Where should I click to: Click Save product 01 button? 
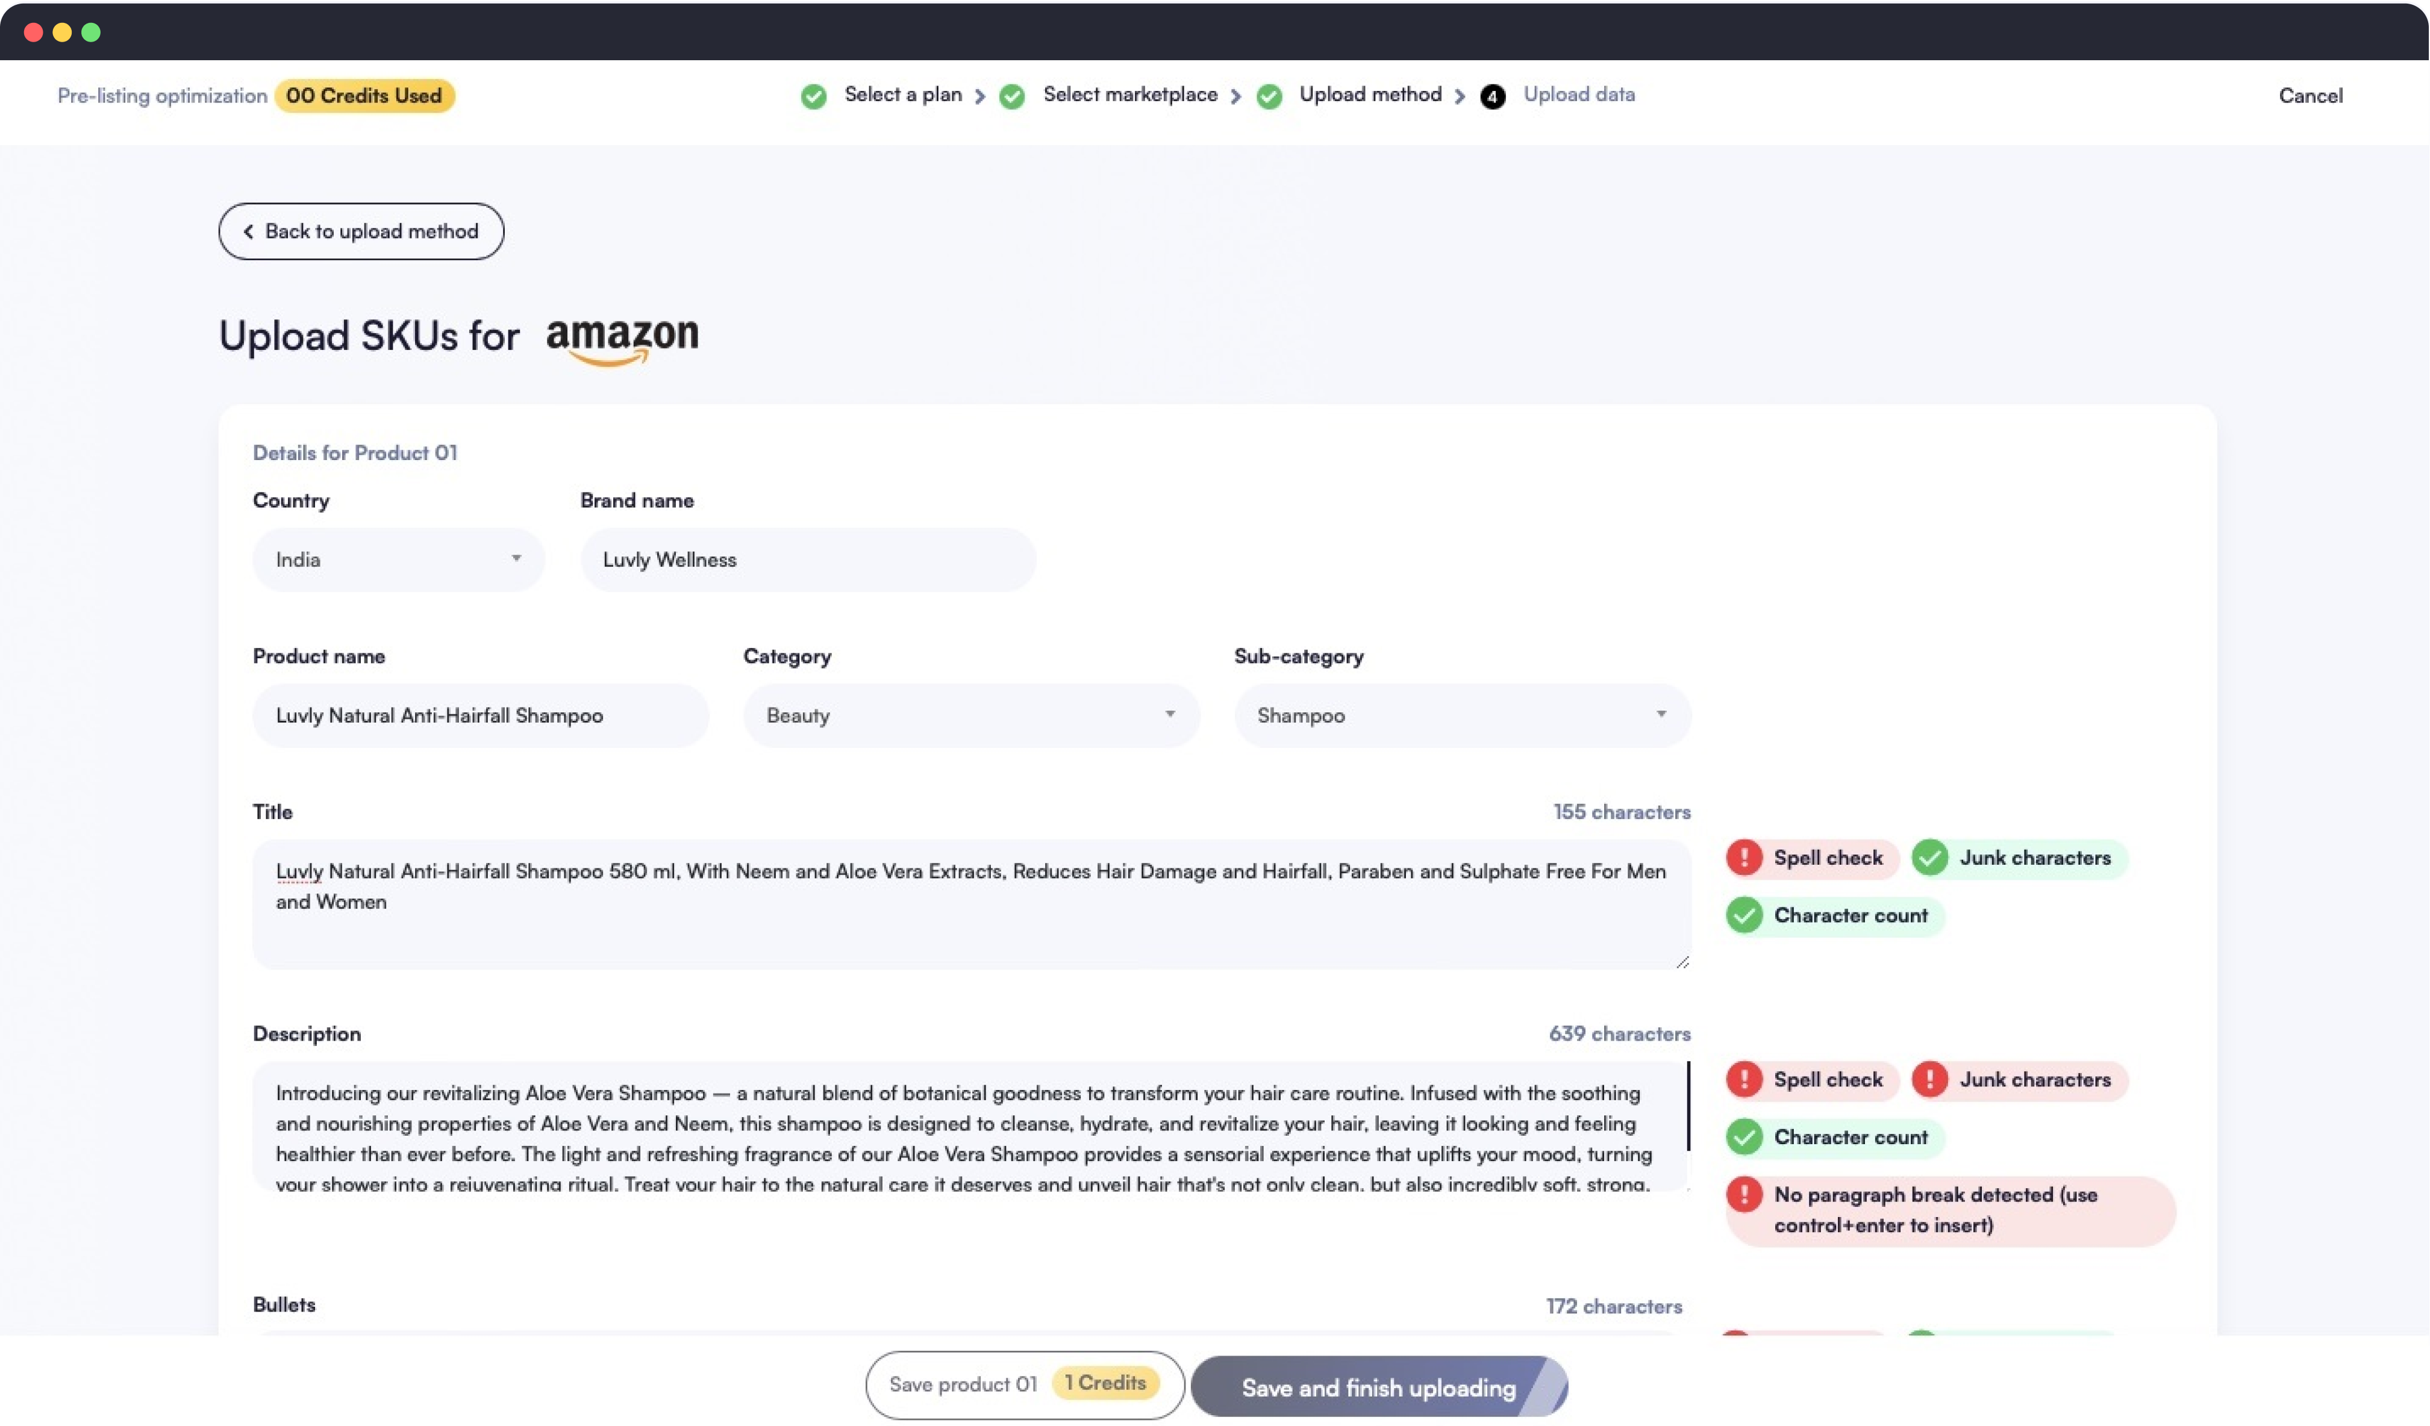coord(1024,1384)
